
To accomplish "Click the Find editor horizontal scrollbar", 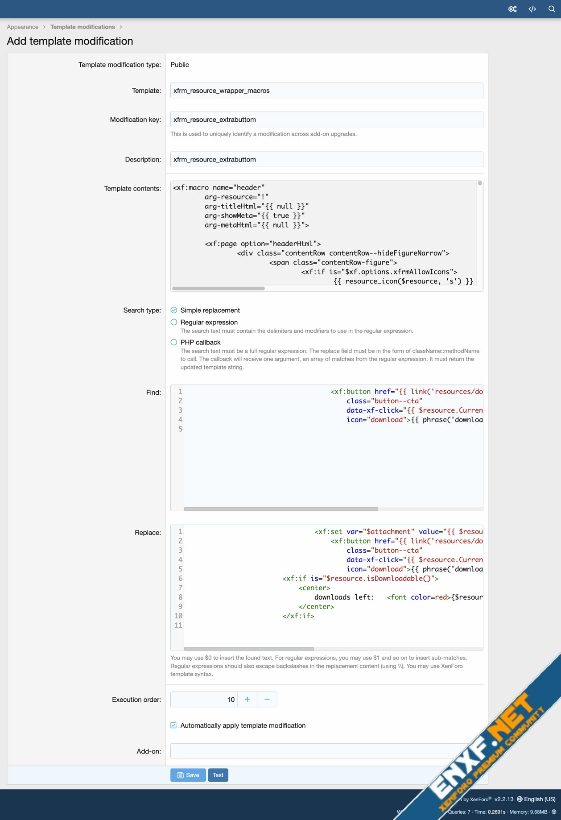I will [280, 509].
